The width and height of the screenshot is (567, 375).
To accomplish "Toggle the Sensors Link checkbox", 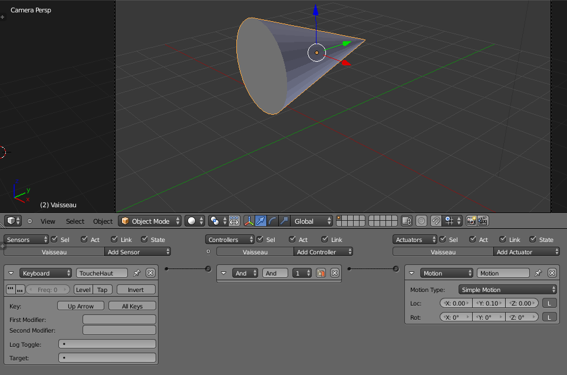I will click(114, 239).
